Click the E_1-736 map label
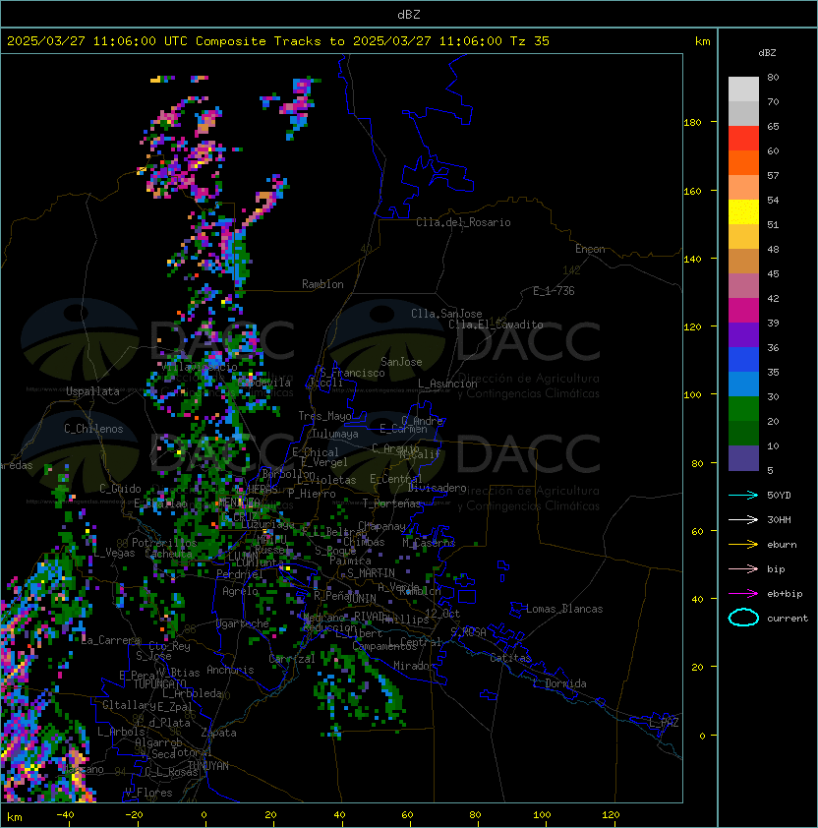The image size is (818, 828). 554,291
